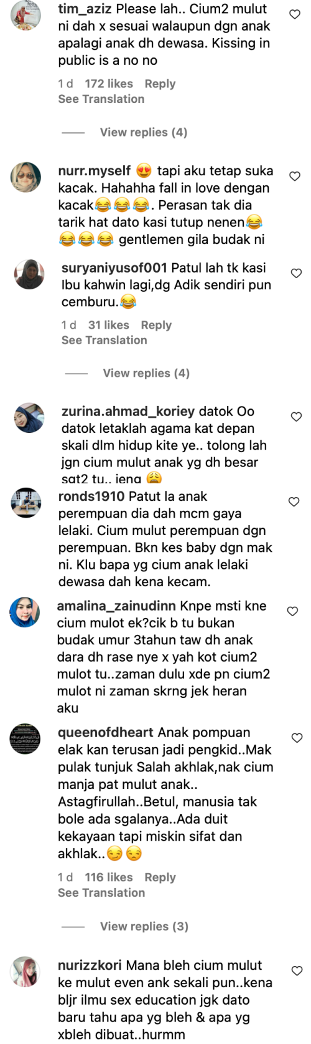
Task: Reply to suryaniyusof001's comment
Action: tap(156, 325)
